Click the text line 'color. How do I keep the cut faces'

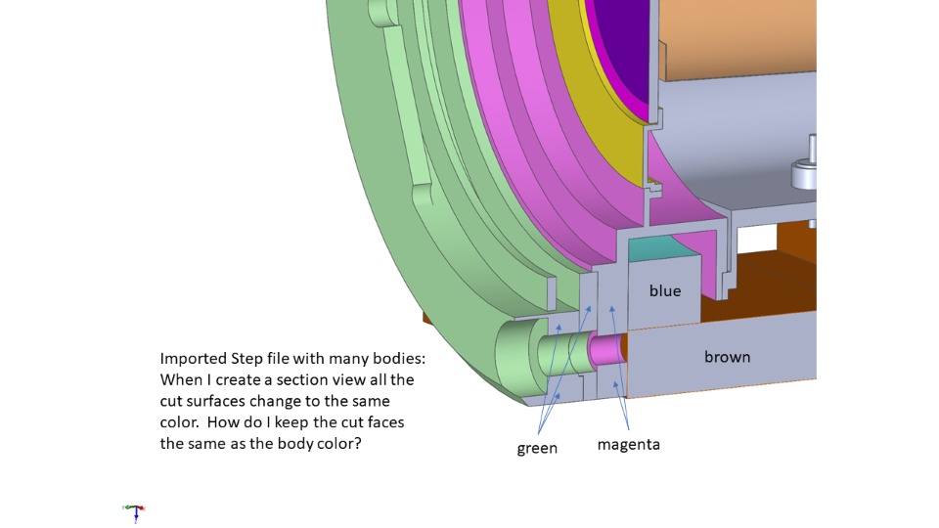[282, 422]
